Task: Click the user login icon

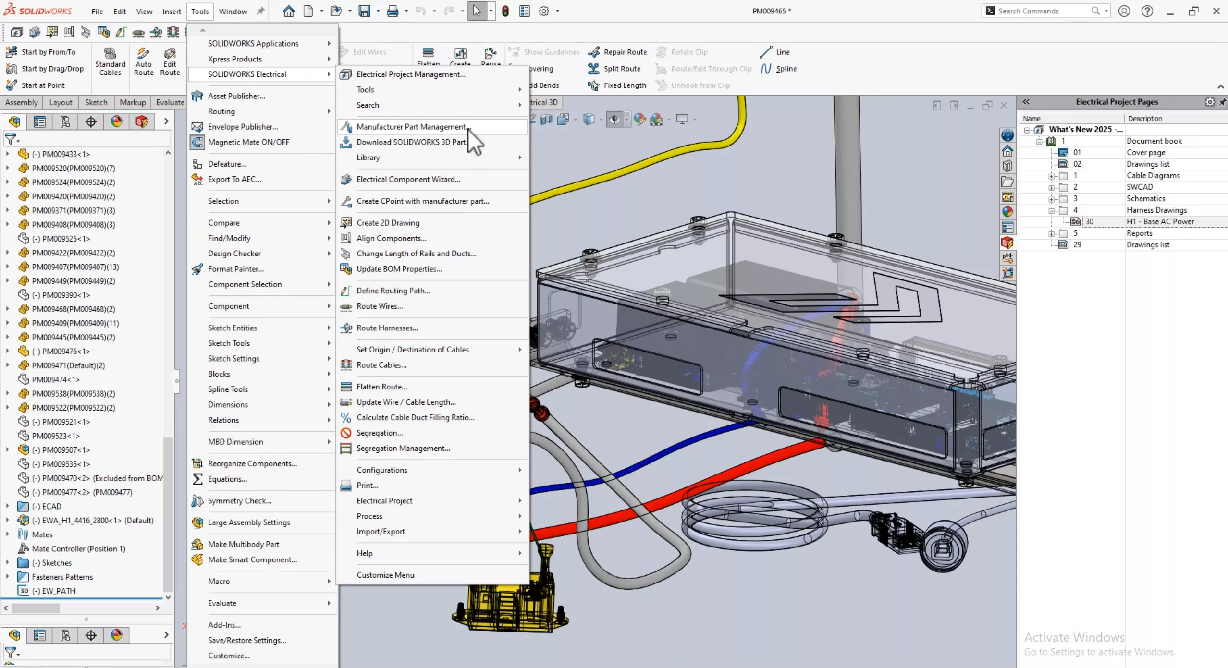Action: point(1124,11)
